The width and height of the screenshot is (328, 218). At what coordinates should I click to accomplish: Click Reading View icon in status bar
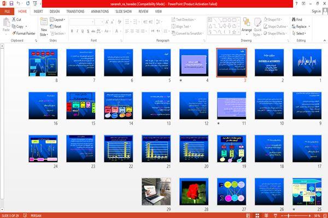266,215
